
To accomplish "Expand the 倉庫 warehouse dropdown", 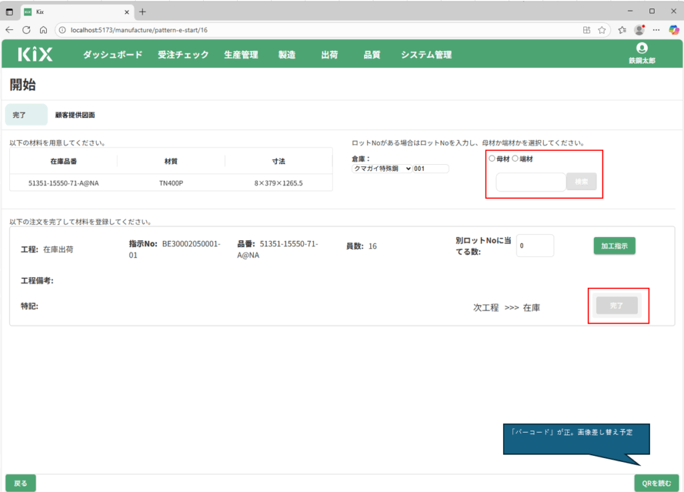I will click(x=382, y=169).
